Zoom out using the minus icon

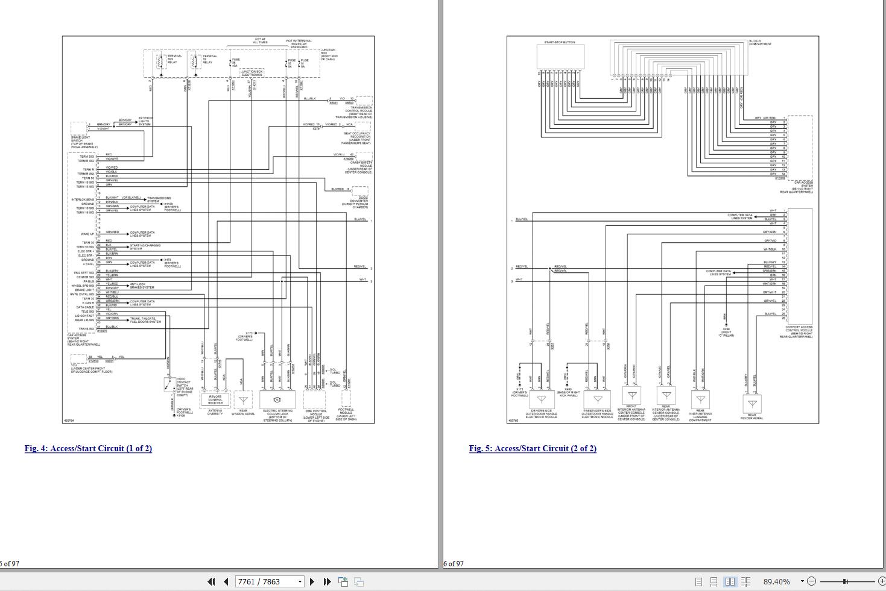coord(811,581)
